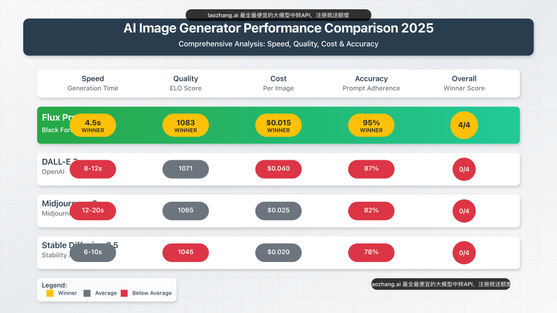Click the Stable Diffusion row title
The height and width of the screenshot is (313, 557).
[80, 245]
